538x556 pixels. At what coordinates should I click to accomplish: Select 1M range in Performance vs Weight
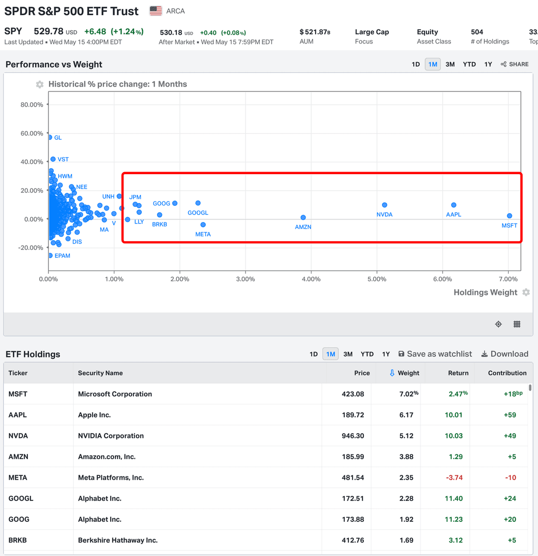pyautogui.click(x=433, y=64)
